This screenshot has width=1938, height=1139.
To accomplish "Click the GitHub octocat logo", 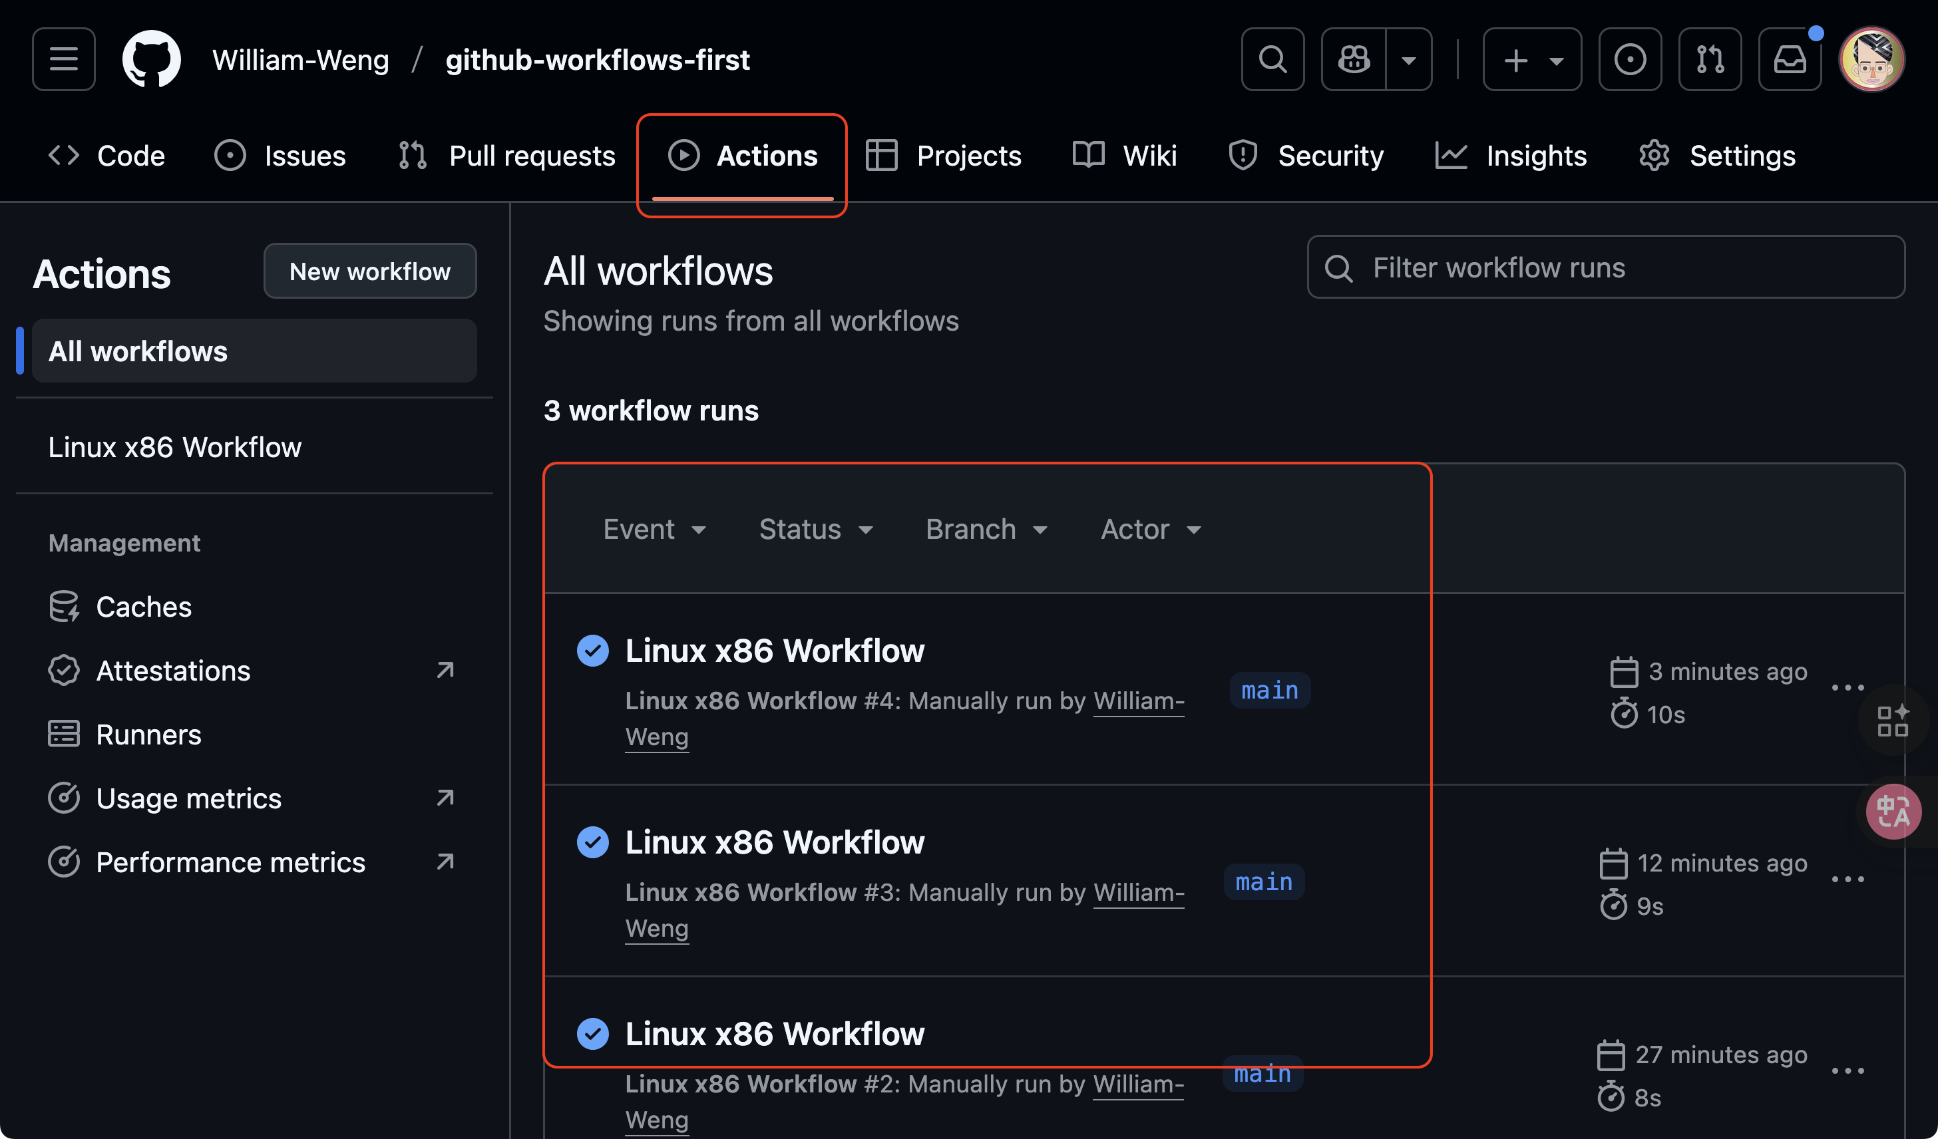I will [152, 59].
